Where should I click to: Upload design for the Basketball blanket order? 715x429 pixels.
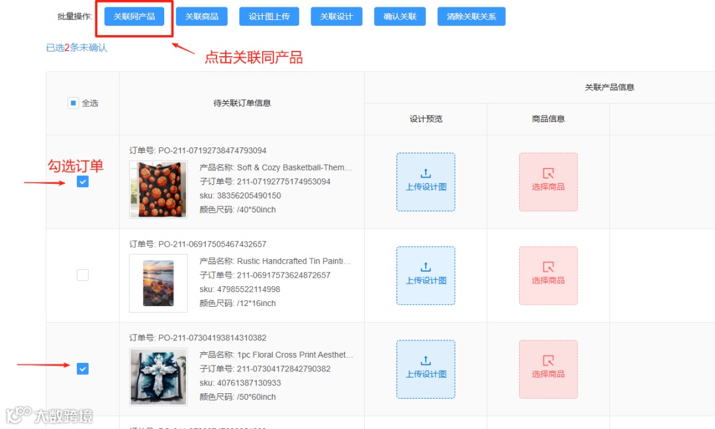426,182
